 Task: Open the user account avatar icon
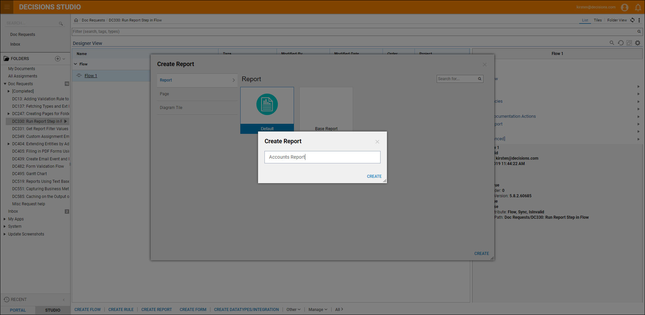click(x=625, y=7)
